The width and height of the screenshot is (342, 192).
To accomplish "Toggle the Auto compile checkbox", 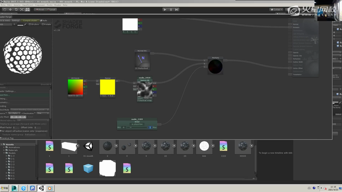I will click(41, 21).
